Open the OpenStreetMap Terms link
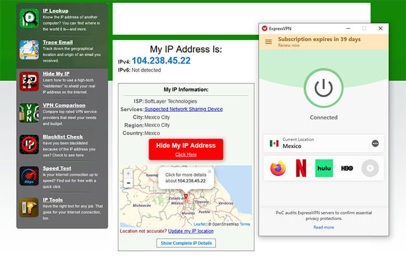406x256 pixels. coord(245,224)
